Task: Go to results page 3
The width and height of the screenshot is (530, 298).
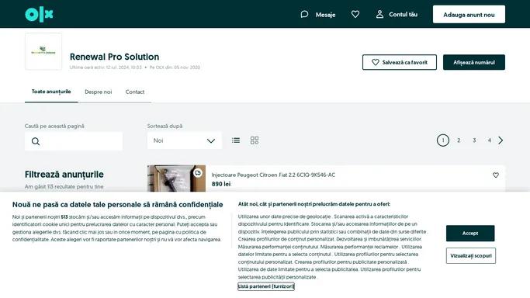Action: pyautogui.click(x=474, y=140)
